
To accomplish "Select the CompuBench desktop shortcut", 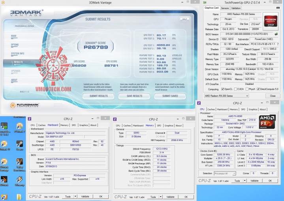I will [4, 129].
